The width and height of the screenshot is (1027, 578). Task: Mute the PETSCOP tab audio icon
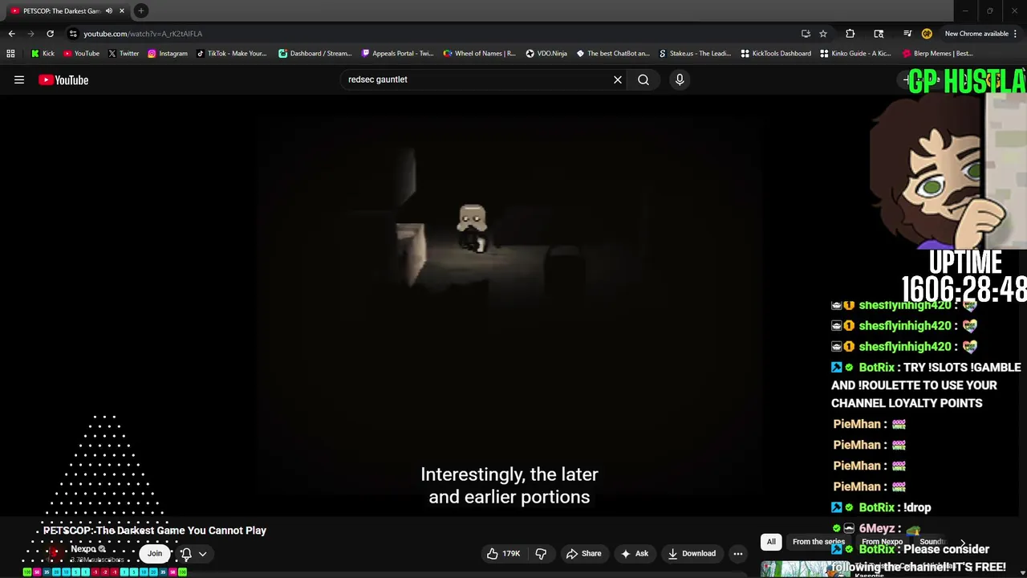click(x=108, y=11)
